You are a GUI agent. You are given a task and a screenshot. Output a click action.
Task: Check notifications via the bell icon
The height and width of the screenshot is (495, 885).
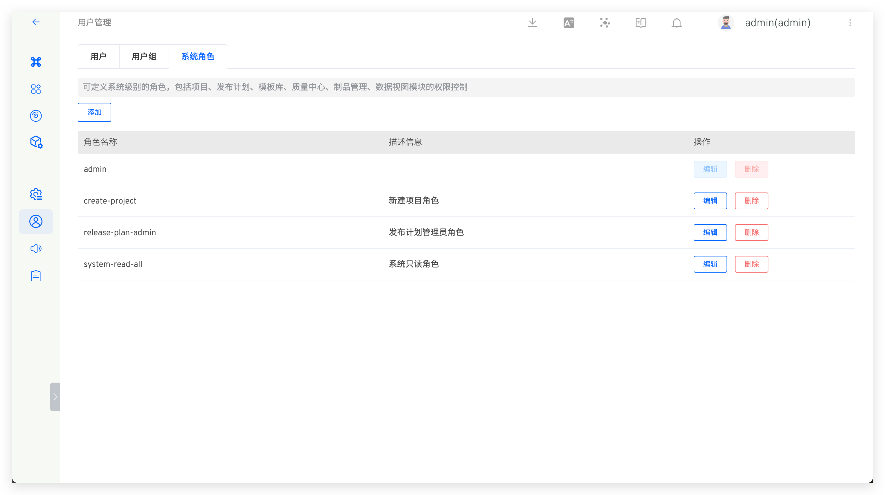pos(677,22)
